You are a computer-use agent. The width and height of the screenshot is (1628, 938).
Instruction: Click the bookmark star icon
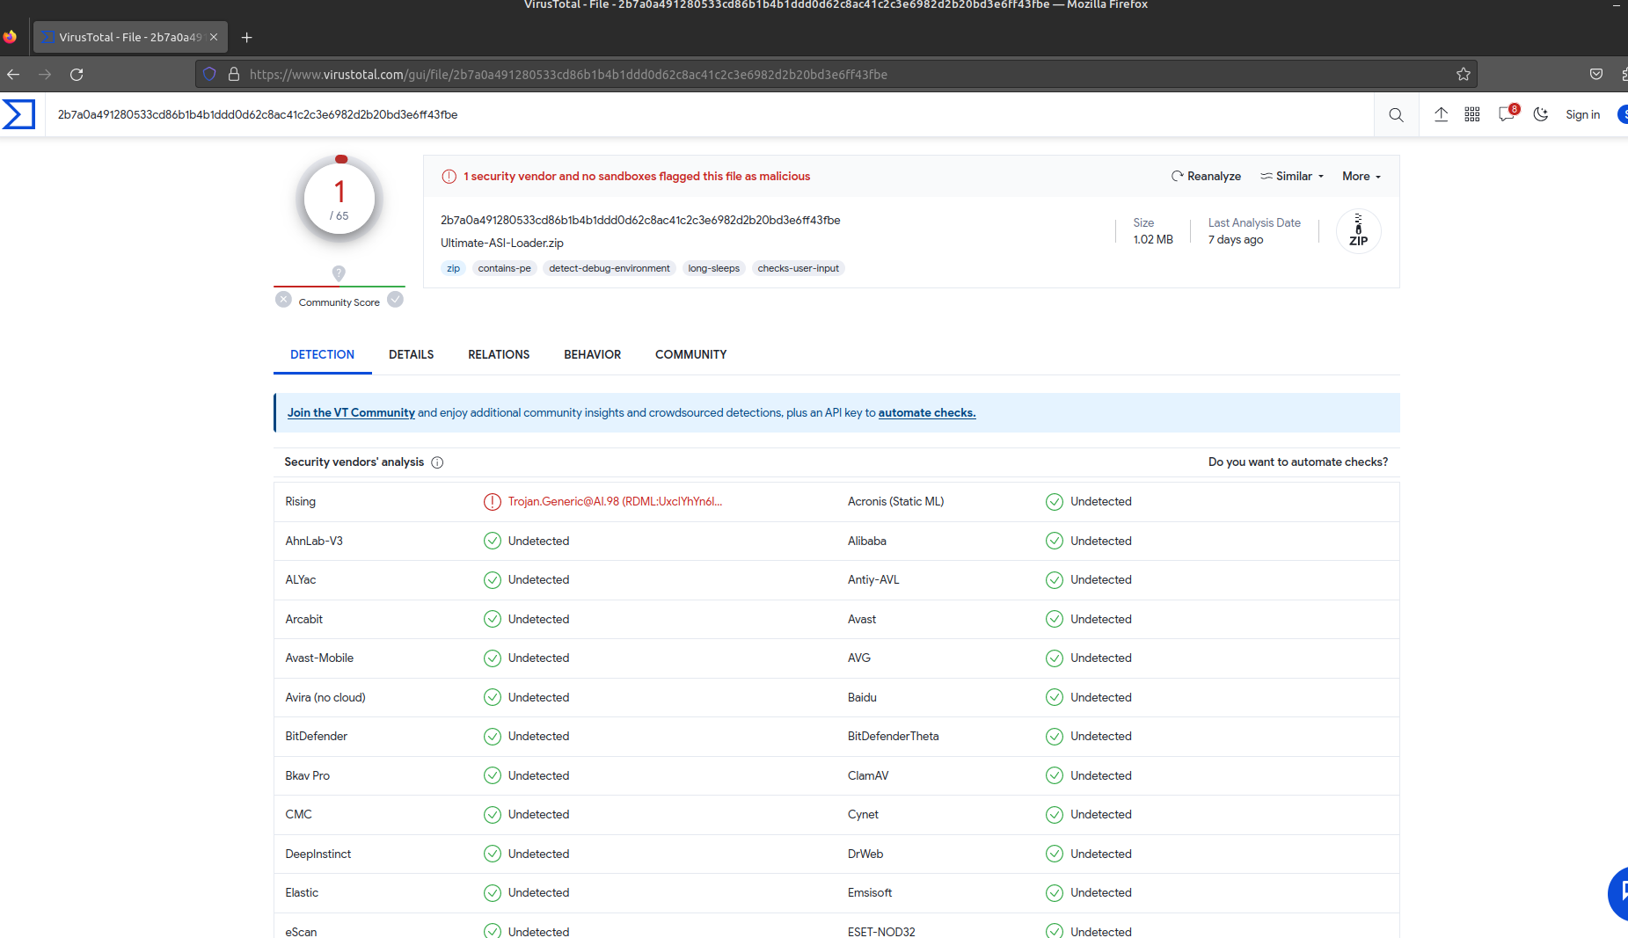(x=1464, y=75)
